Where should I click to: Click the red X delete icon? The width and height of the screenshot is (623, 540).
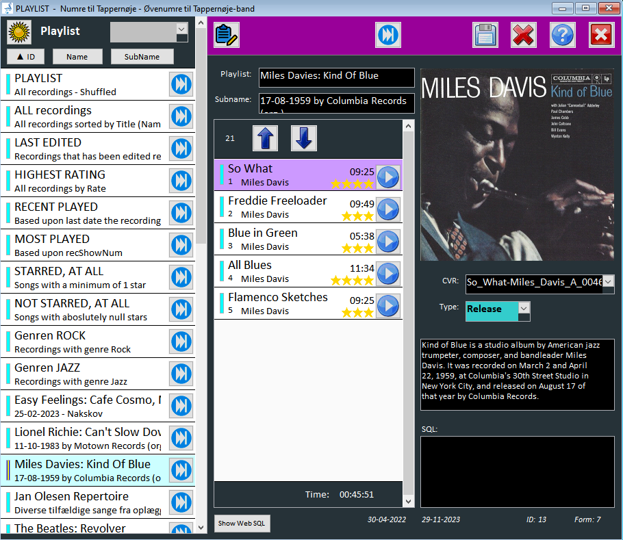click(524, 35)
